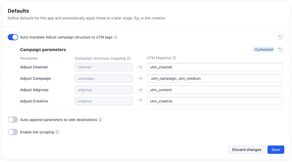Click arrow icon in Adjust Campaign row
Screen dimensions: 292x162
point(140,78)
